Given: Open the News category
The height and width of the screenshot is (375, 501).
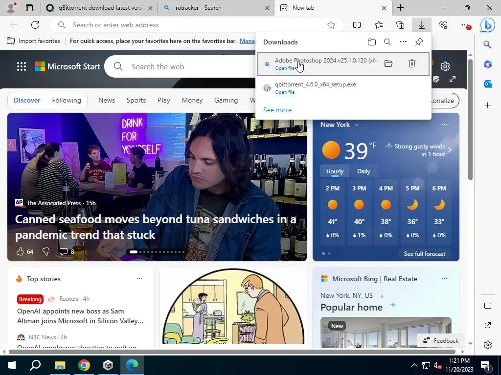Looking at the screenshot, I should coord(106,100).
